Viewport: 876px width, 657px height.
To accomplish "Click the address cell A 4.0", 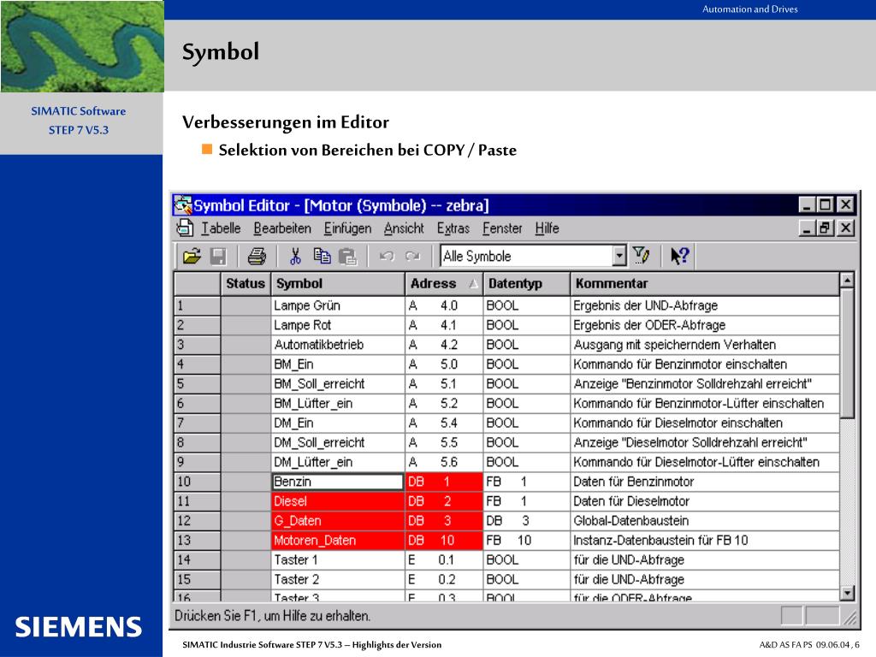I will coord(444,305).
